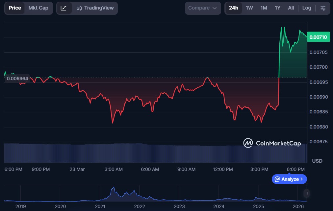Open TradingView candlestick chart mode
This screenshot has height=211, width=333.
95,8
